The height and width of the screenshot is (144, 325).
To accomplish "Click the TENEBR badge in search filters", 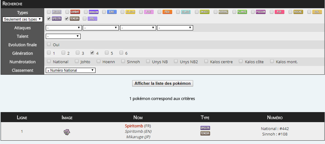I will pos(74,19).
